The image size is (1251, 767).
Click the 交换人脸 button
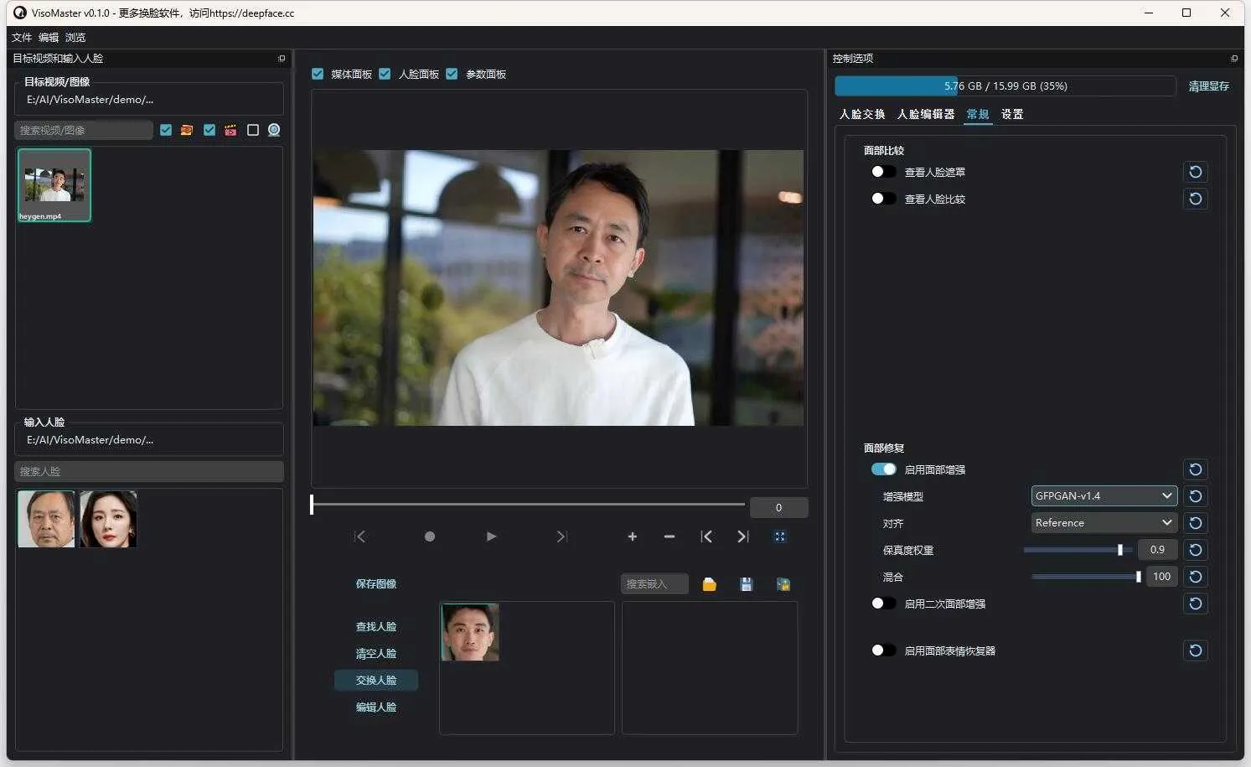376,681
